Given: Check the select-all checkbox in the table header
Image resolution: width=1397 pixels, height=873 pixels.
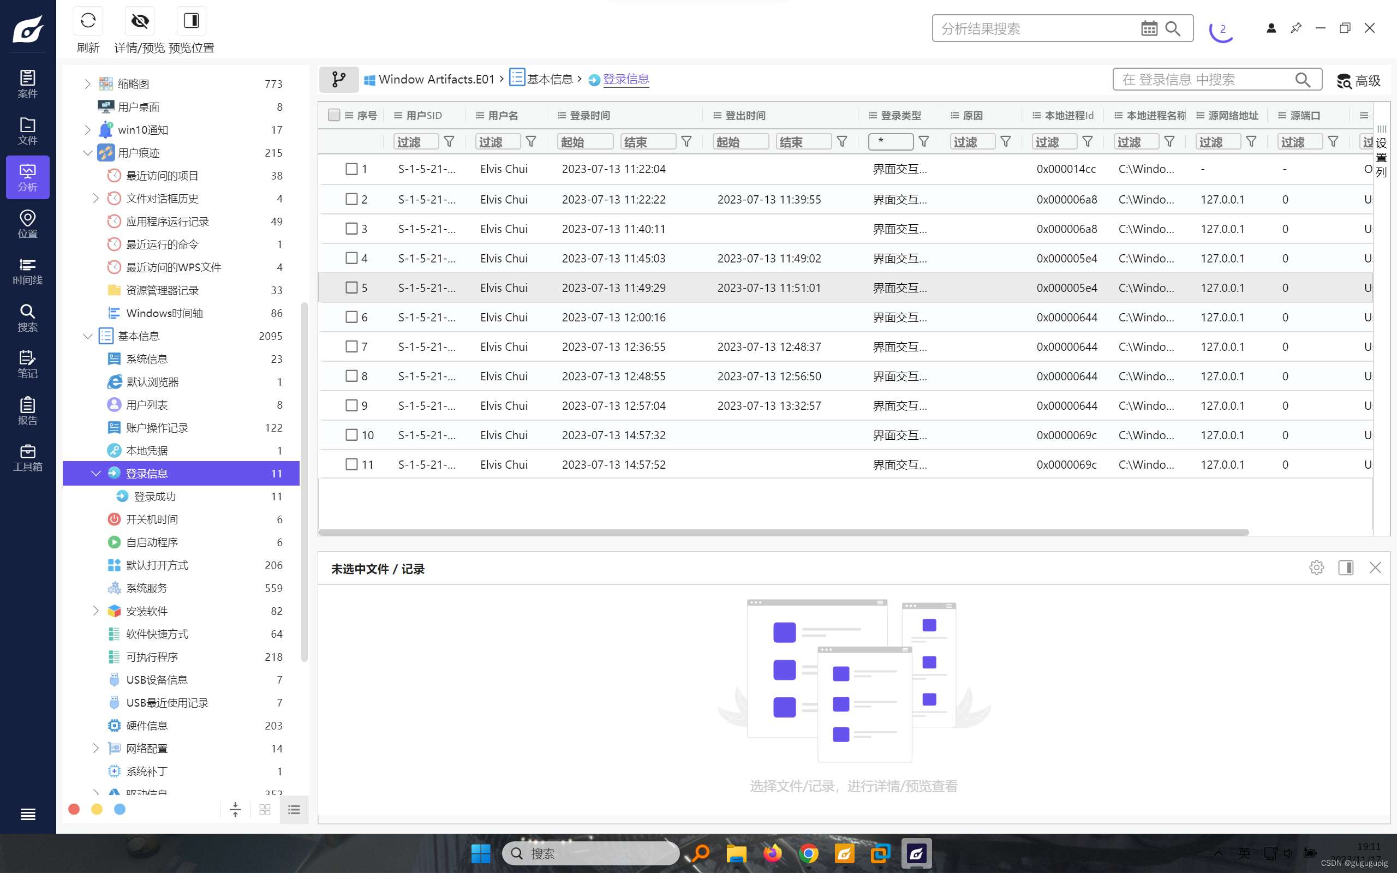Looking at the screenshot, I should tap(333, 115).
